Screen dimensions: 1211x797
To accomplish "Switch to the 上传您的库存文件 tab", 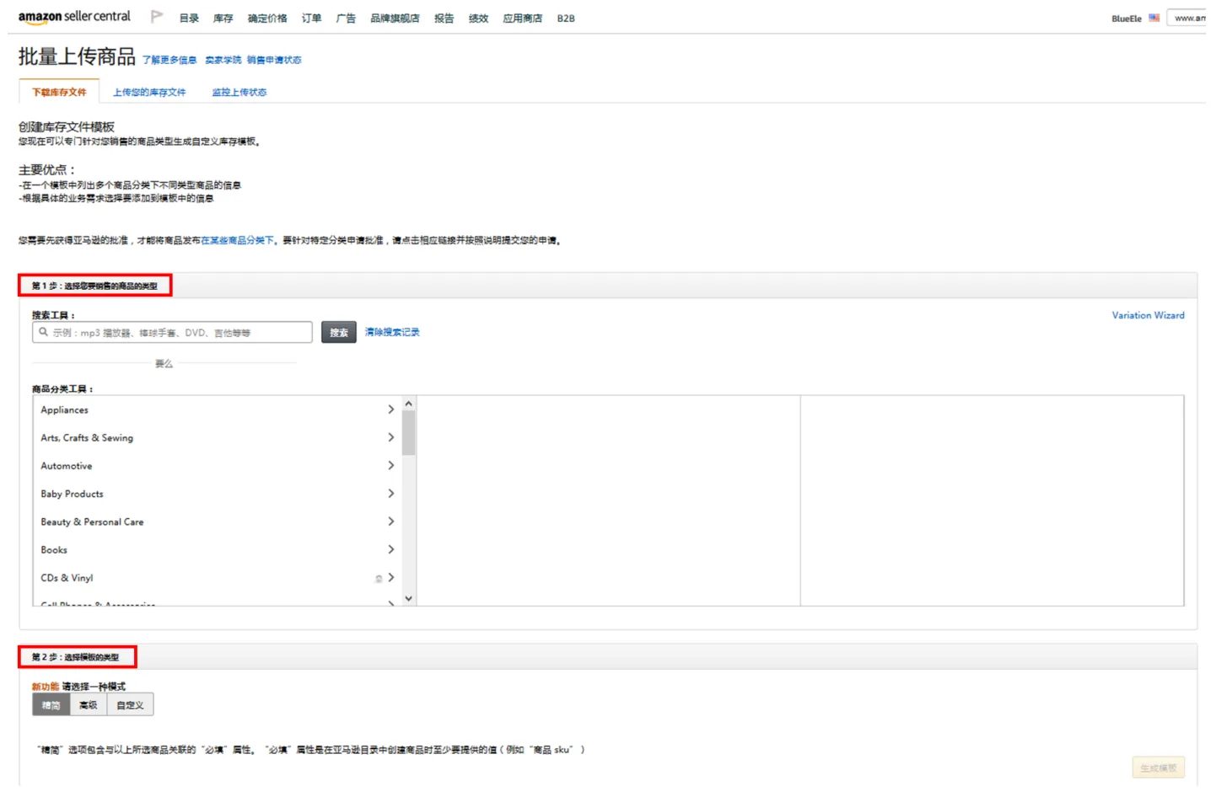I will (x=149, y=93).
